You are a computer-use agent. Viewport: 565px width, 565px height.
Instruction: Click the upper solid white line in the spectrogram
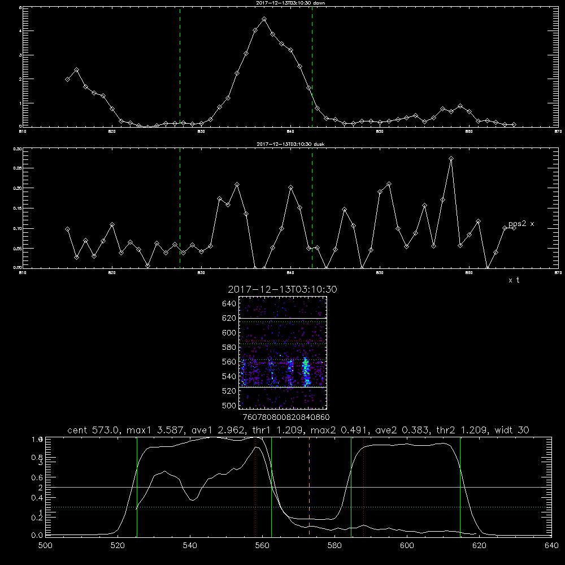click(283, 318)
